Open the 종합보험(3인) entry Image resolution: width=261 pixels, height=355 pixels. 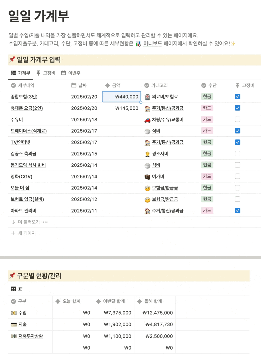click(24, 97)
